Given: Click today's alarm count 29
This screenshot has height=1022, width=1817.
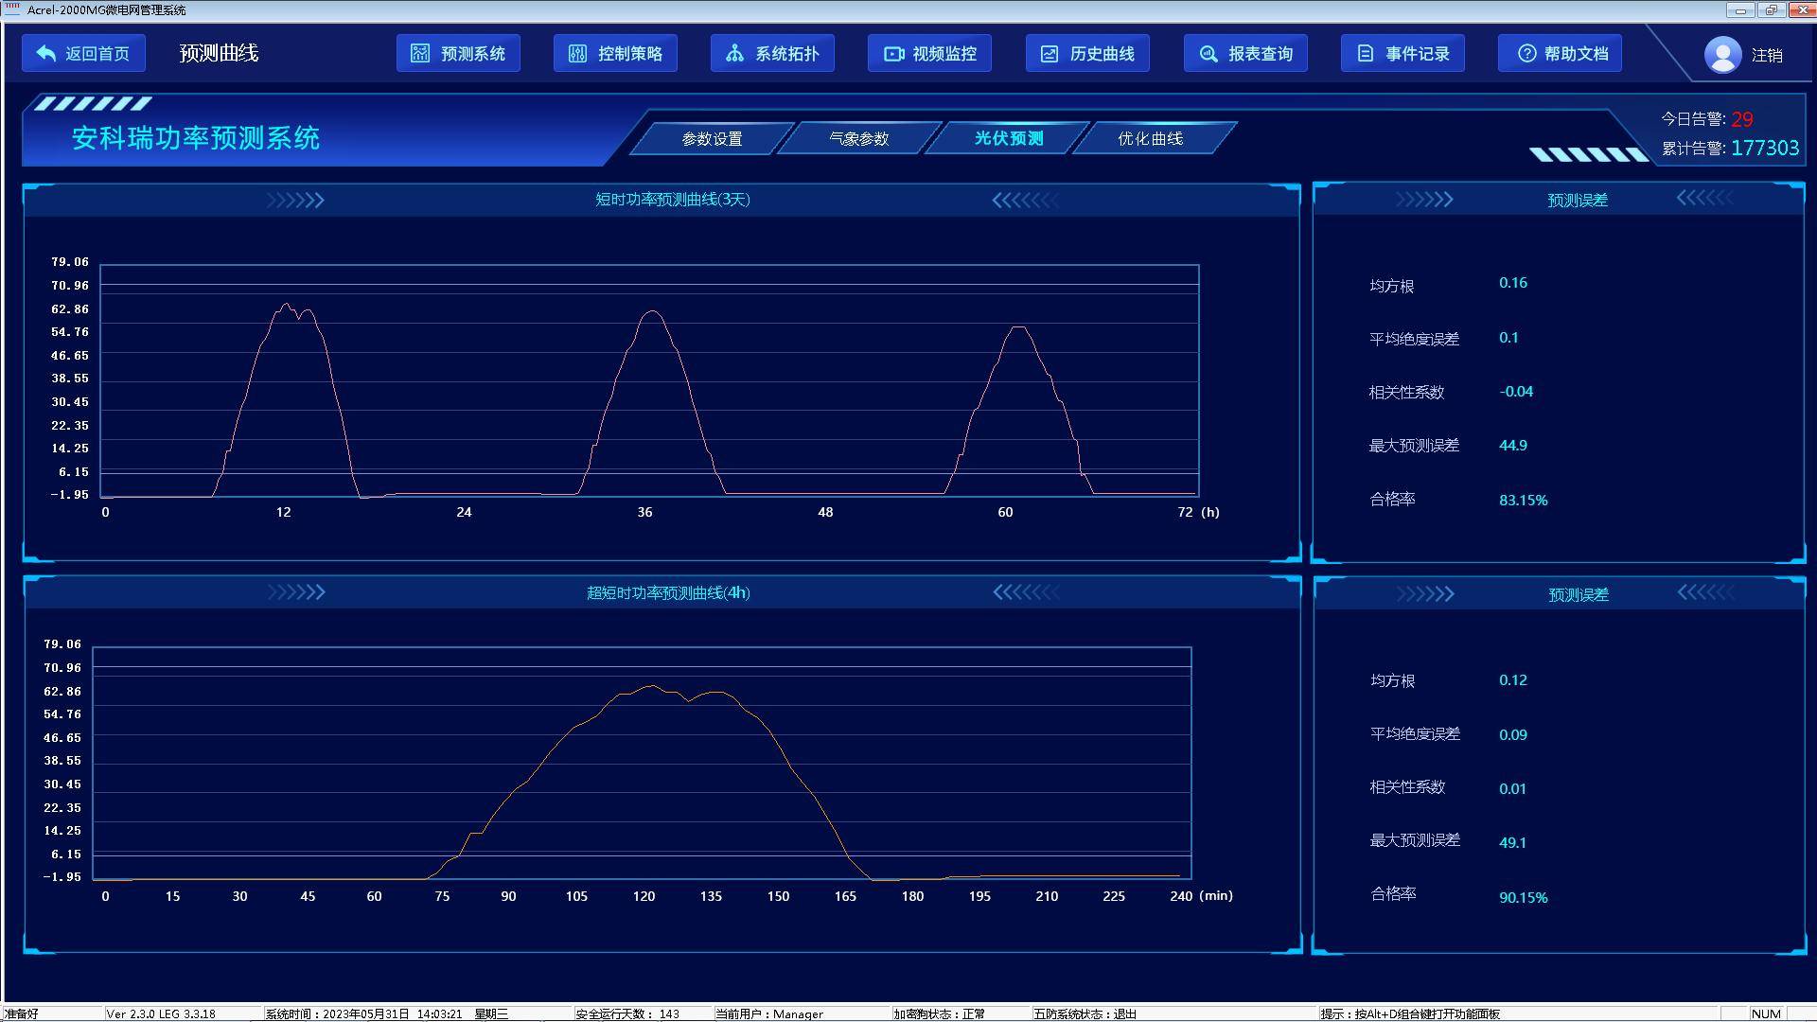Looking at the screenshot, I should pyautogui.click(x=1741, y=119).
